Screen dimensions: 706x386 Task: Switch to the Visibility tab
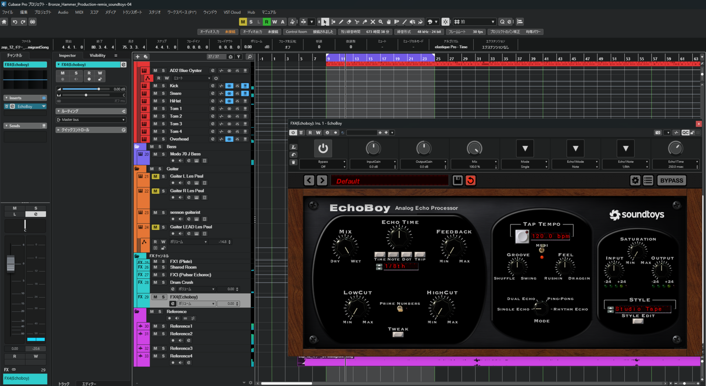tap(97, 55)
